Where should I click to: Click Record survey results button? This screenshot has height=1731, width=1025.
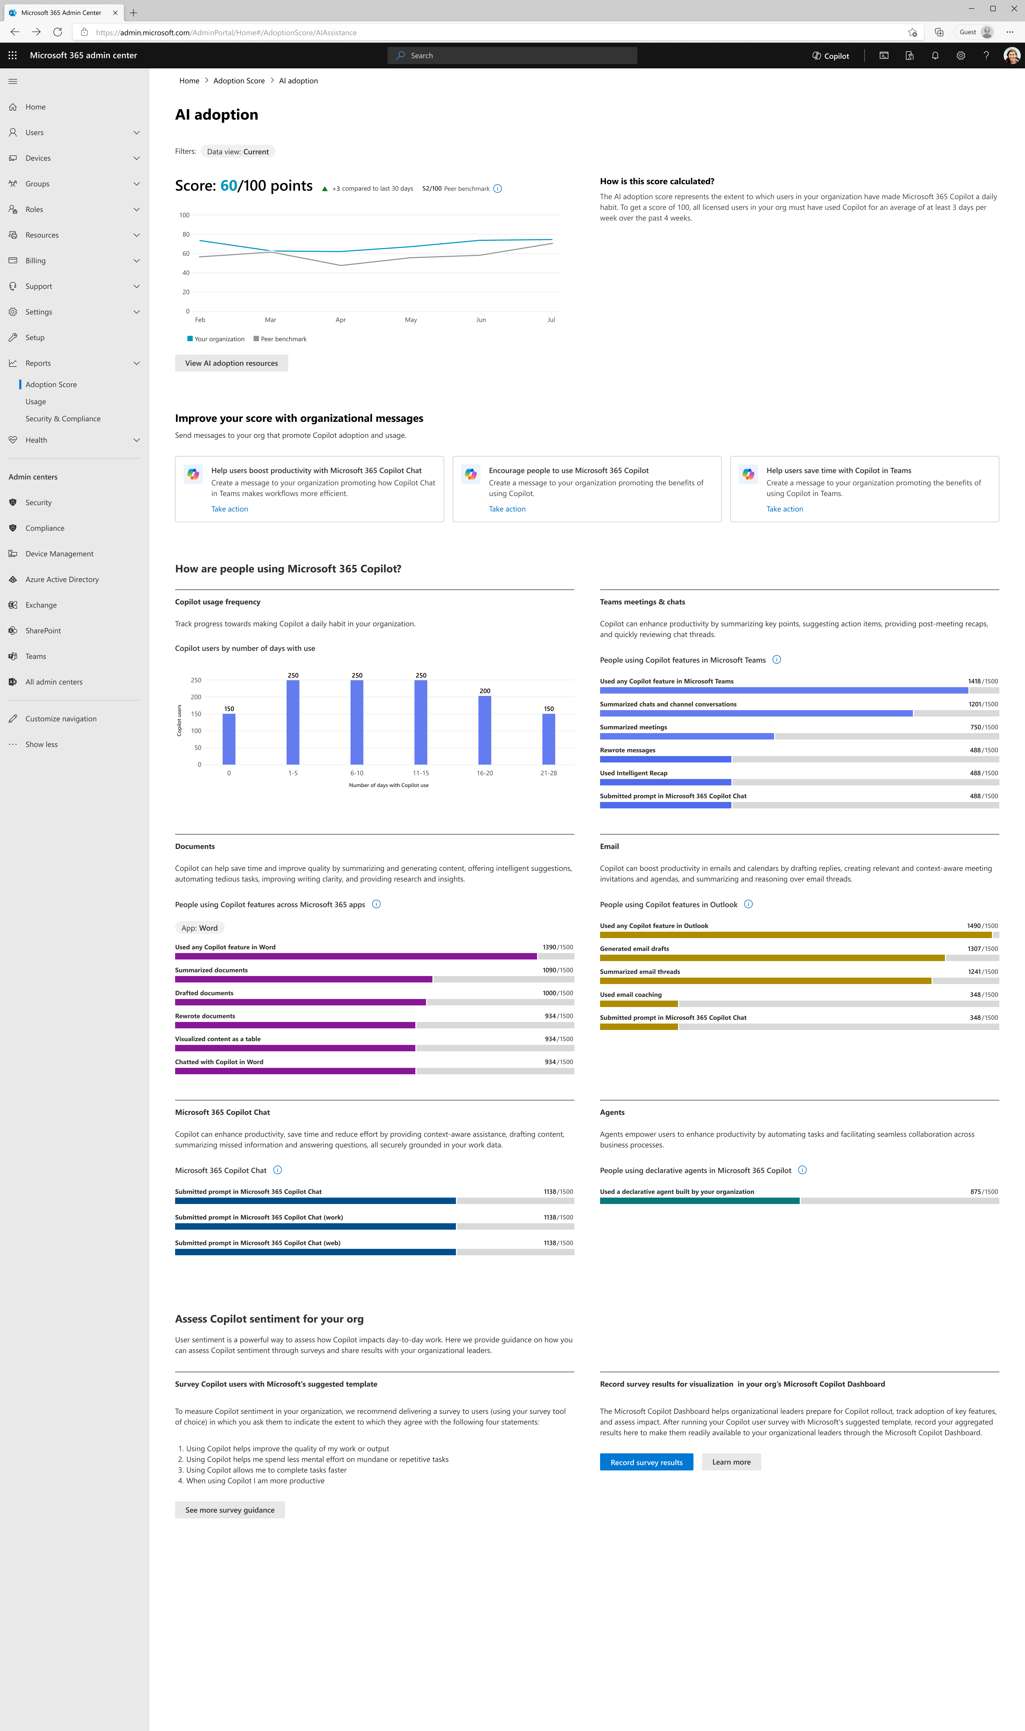[646, 1462]
